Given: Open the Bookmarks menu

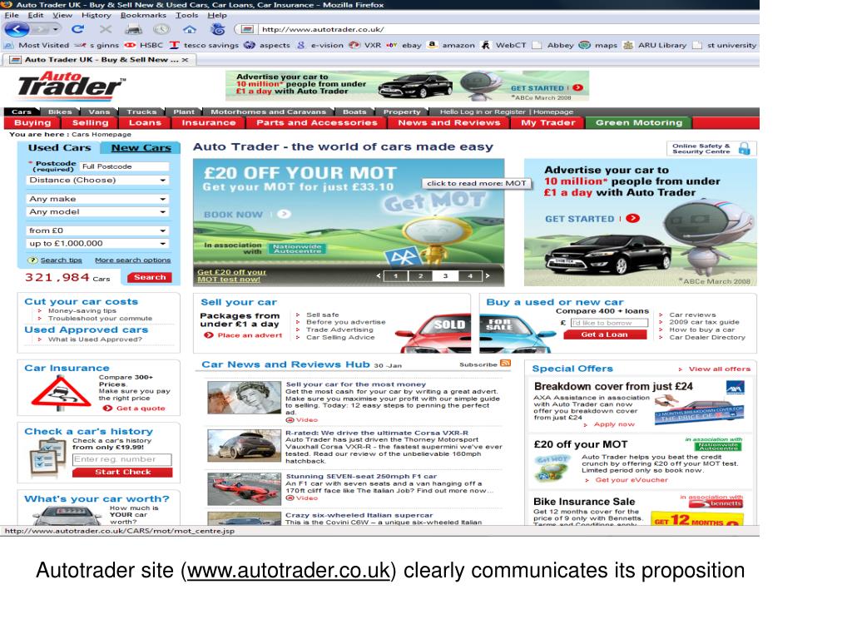Looking at the screenshot, I should (143, 15).
